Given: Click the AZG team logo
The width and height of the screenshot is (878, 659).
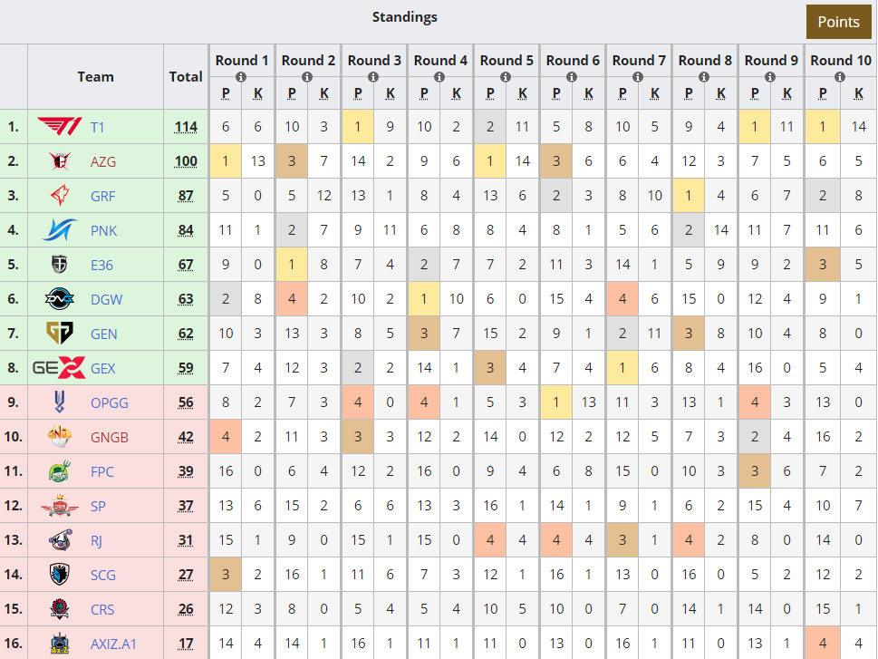Looking at the screenshot, I should pos(60,161).
